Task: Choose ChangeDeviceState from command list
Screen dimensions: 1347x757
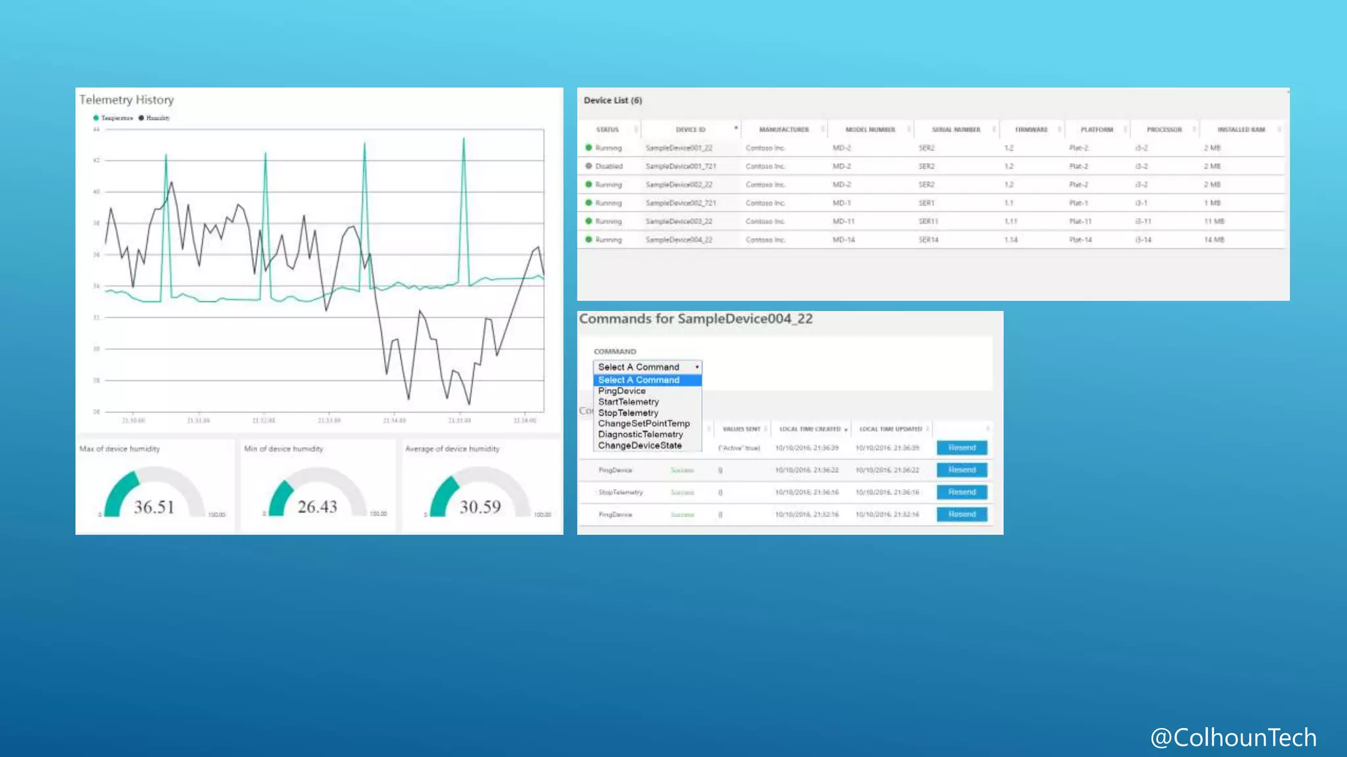Action: tap(639, 446)
